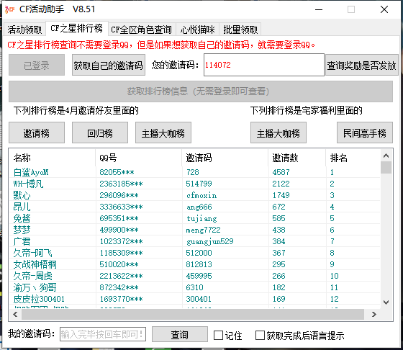
Task: Click the horizontal scroll left arrow
Action: (x=15, y=314)
